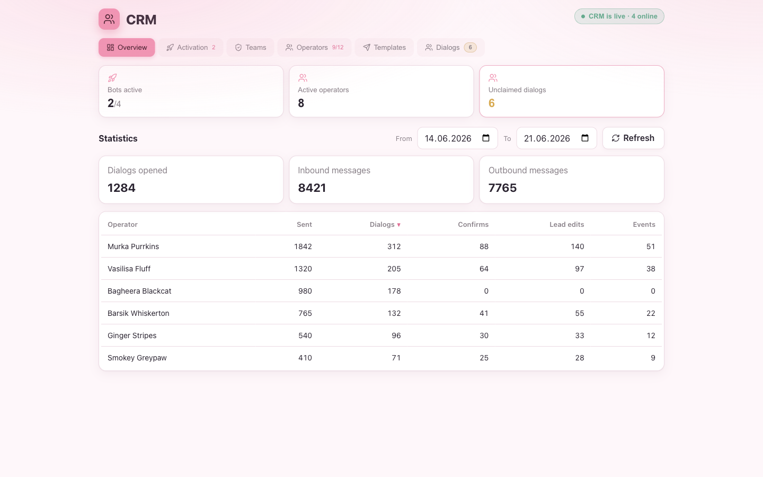Viewport: 763px width, 477px height.
Task: Click the green live status dot
Action: coord(583,16)
